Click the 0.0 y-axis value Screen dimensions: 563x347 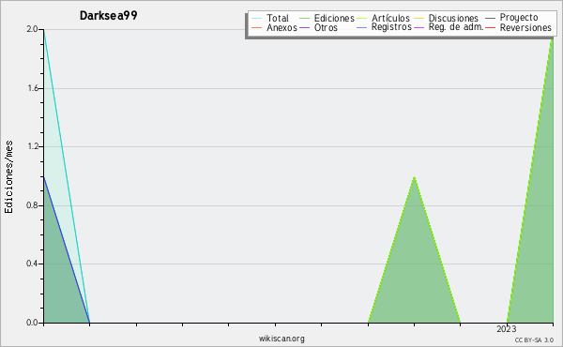pos(32,323)
